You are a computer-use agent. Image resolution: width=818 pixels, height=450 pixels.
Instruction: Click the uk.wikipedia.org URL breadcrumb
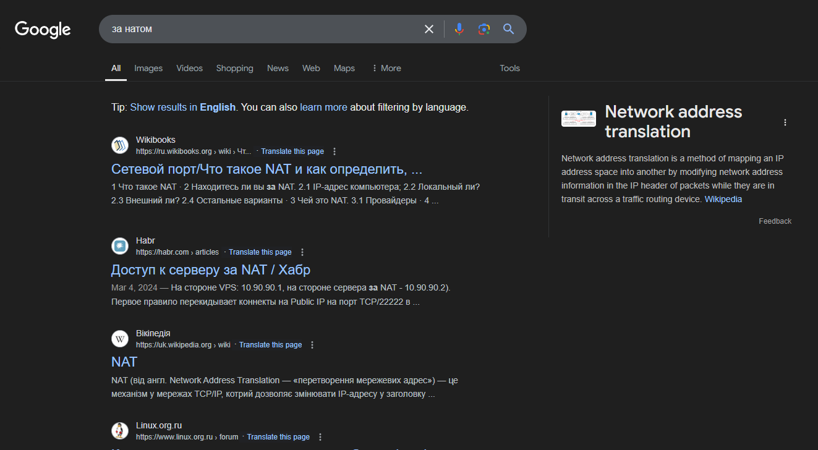(x=183, y=345)
